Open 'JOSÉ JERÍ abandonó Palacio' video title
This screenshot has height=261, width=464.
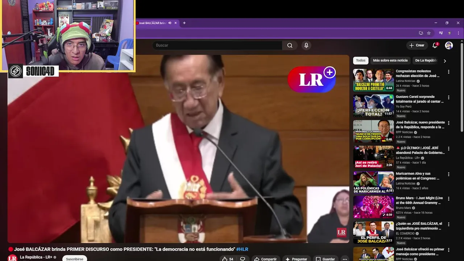click(x=420, y=150)
